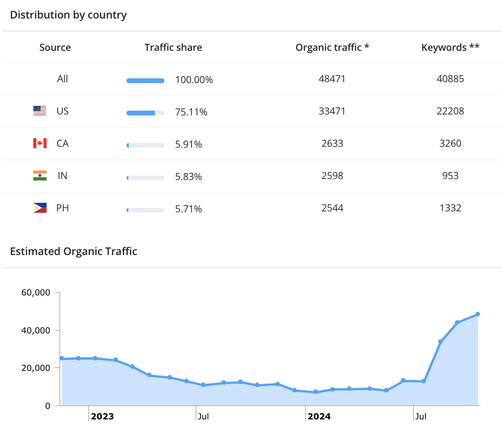Click the Philippines flag icon
The height and width of the screenshot is (436, 501).
pyautogui.click(x=39, y=208)
